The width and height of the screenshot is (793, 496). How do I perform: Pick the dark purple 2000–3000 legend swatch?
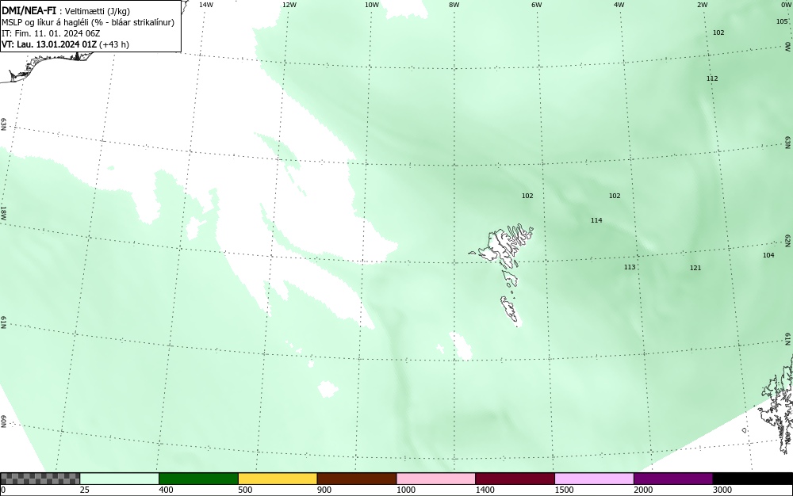tap(673, 479)
